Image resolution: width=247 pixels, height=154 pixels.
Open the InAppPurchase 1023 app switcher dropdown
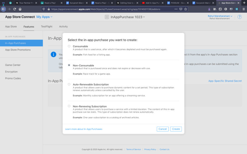[128, 17]
